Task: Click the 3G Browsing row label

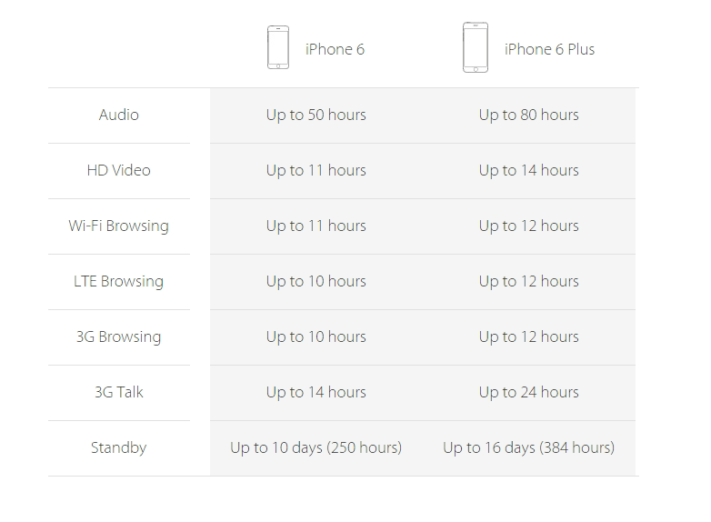Action: click(119, 336)
